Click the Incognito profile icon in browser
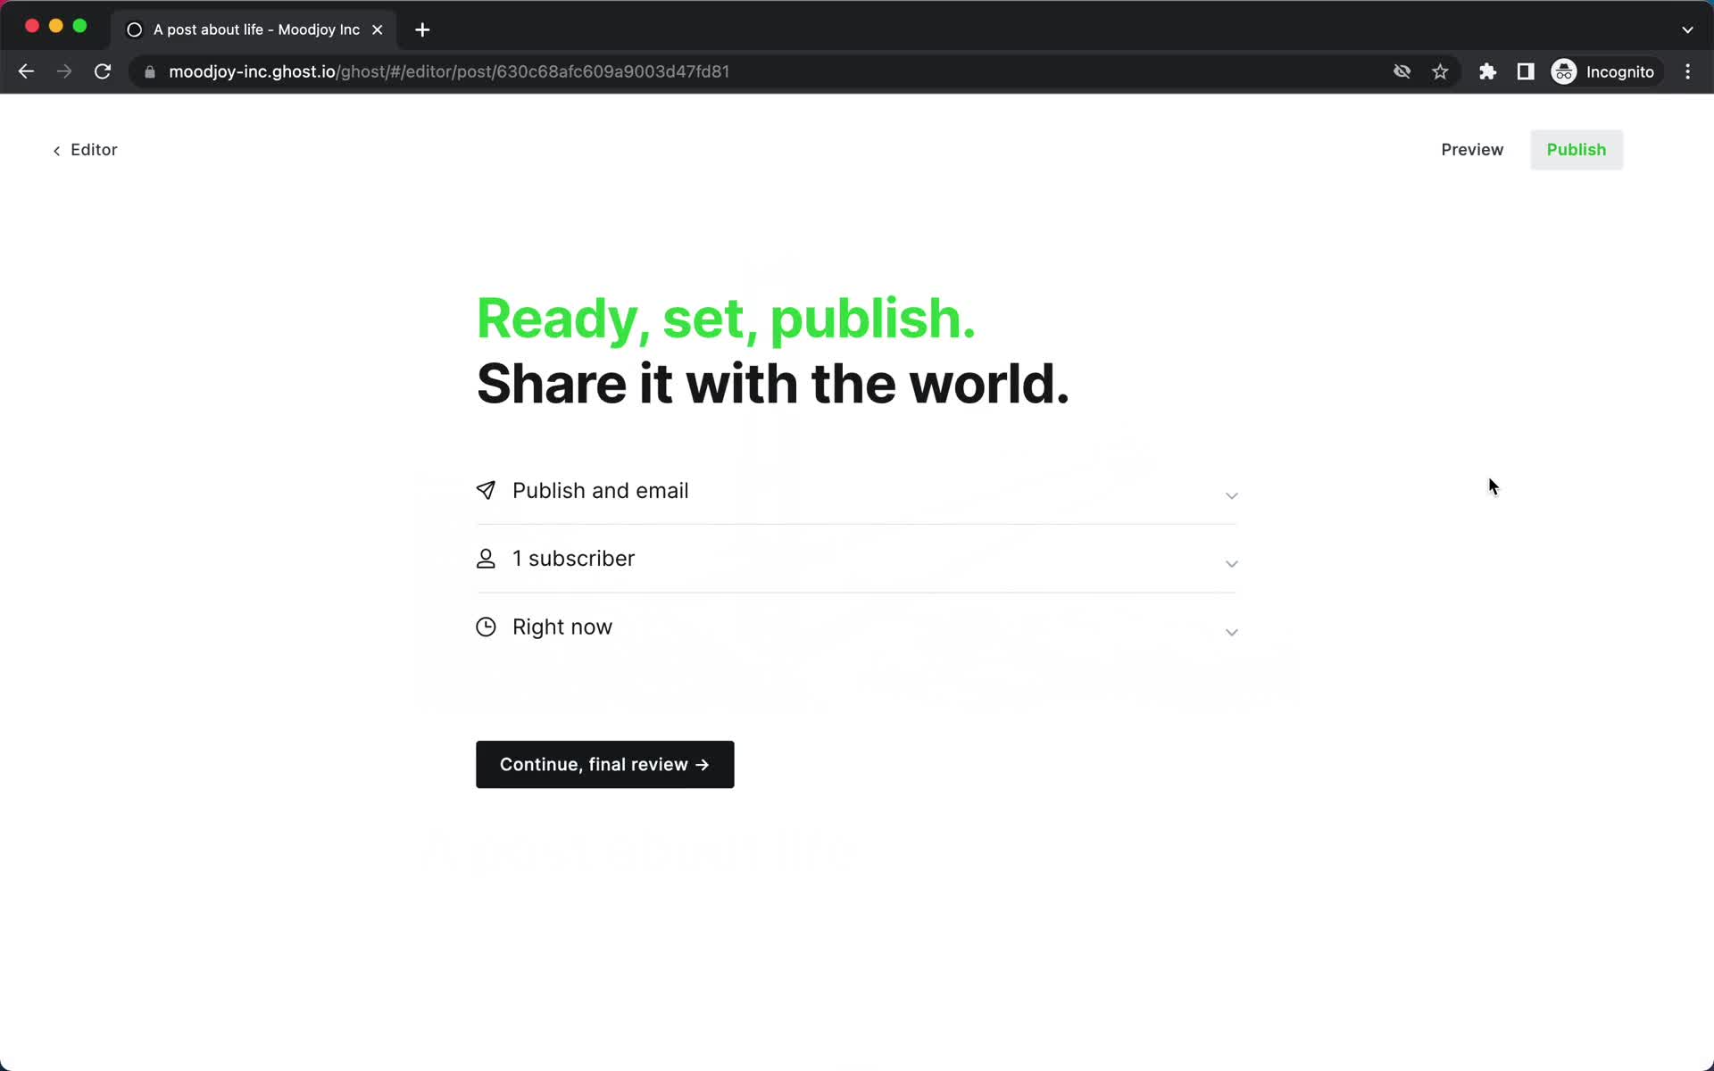 (1563, 71)
